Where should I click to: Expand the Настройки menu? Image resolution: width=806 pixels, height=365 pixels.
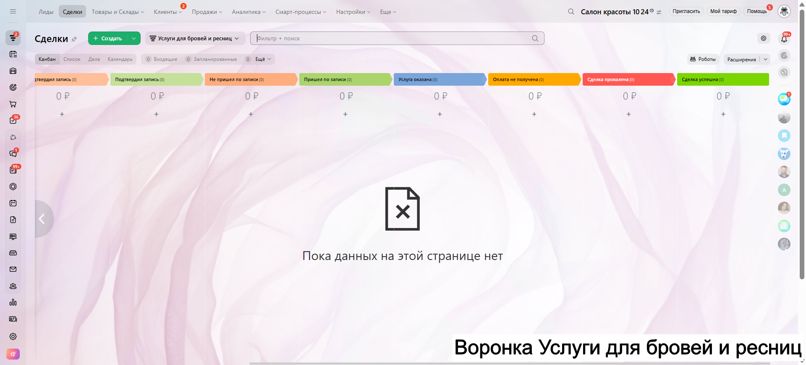click(x=353, y=12)
